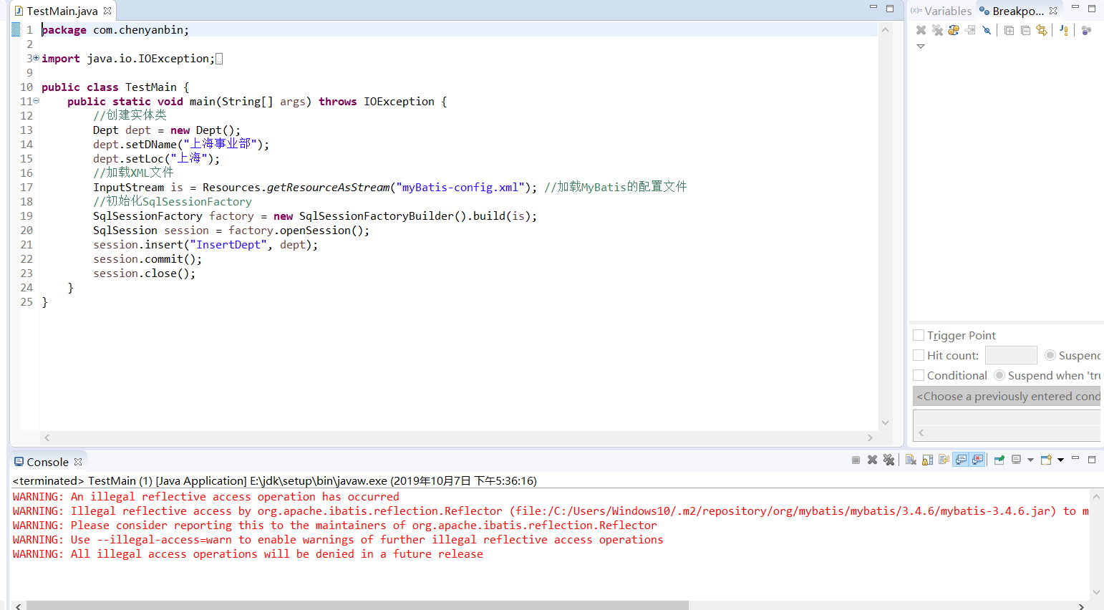Minimize the editor area
Image resolution: width=1104 pixels, height=610 pixels.
873,7
